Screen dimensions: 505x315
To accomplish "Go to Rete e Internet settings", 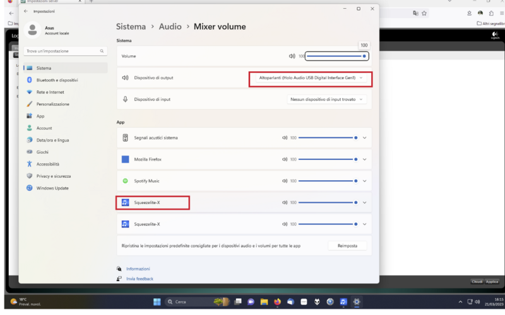I will (x=50, y=92).
